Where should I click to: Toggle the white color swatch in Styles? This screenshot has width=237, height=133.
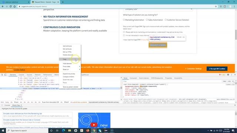pyautogui.click(x=132, y=88)
